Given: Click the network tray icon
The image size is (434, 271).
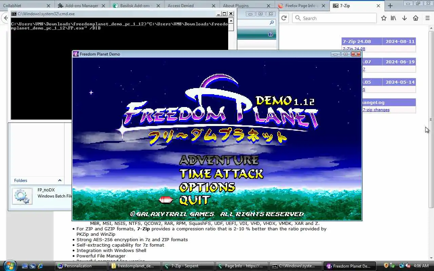Looking at the screenshot, I should click(x=401, y=266).
